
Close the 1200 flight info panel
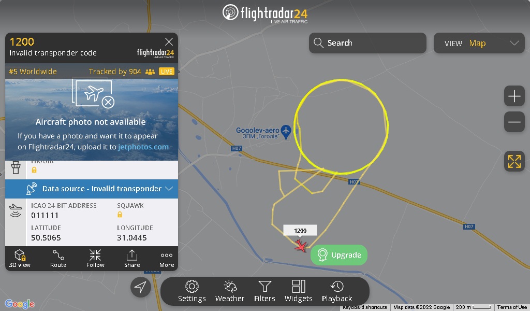169,41
